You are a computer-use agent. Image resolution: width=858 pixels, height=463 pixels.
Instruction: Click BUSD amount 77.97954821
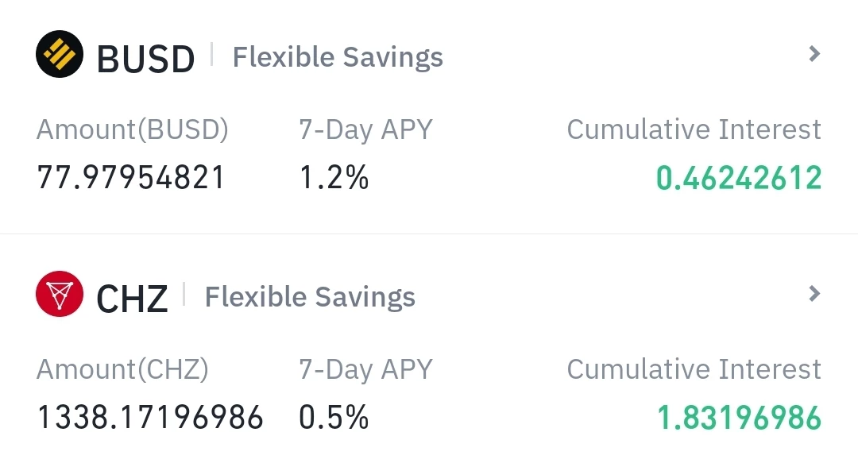pos(131,177)
